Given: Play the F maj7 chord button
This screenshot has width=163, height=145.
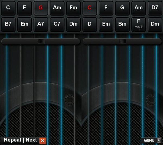Looking at the screenshot, I should point(139,24).
